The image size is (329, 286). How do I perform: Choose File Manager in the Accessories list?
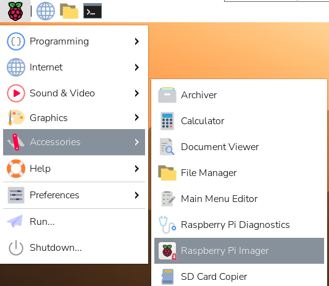(x=239, y=173)
